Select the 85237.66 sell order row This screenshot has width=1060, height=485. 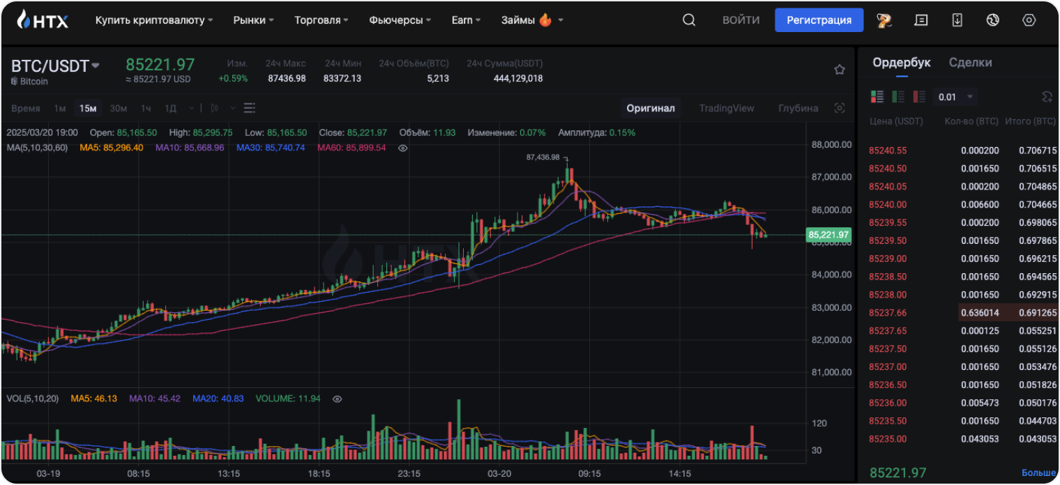tap(962, 313)
